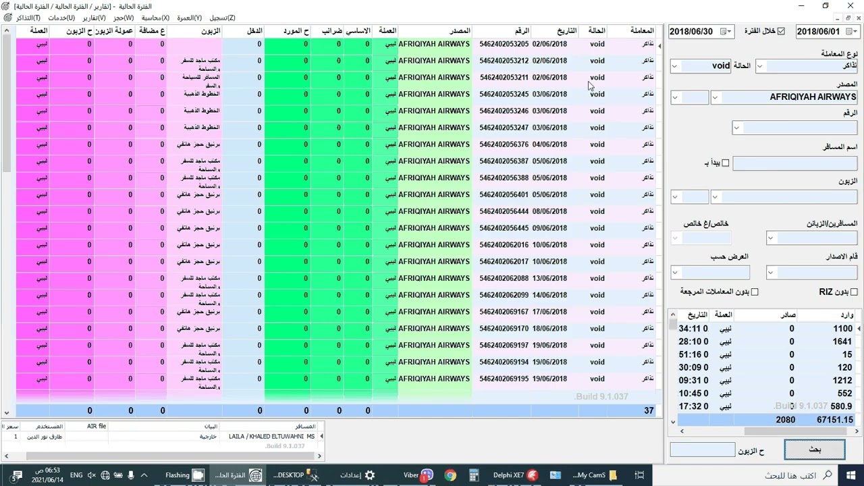The width and height of the screenshot is (864, 486).
Task: Click the وارد value 67151.15 total
Action: click(834, 420)
